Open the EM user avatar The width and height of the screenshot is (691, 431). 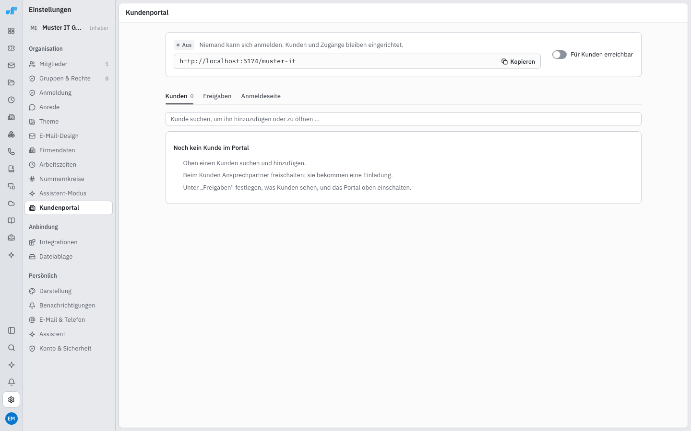coord(12,419)
